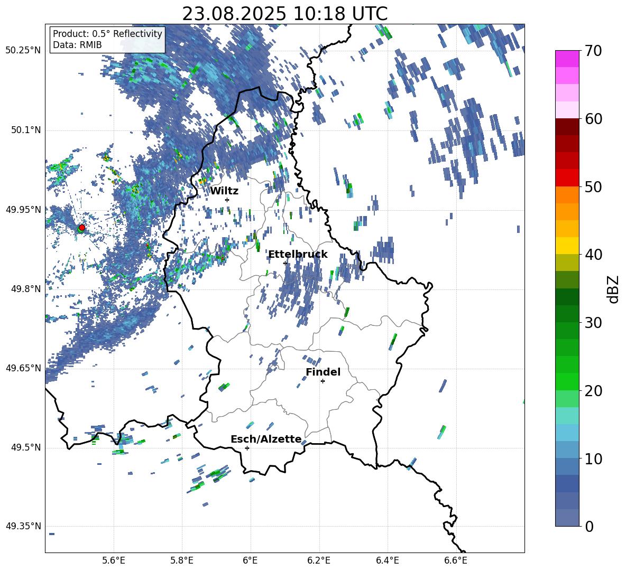Click the 49.8°N latitude label

(25, 289)
